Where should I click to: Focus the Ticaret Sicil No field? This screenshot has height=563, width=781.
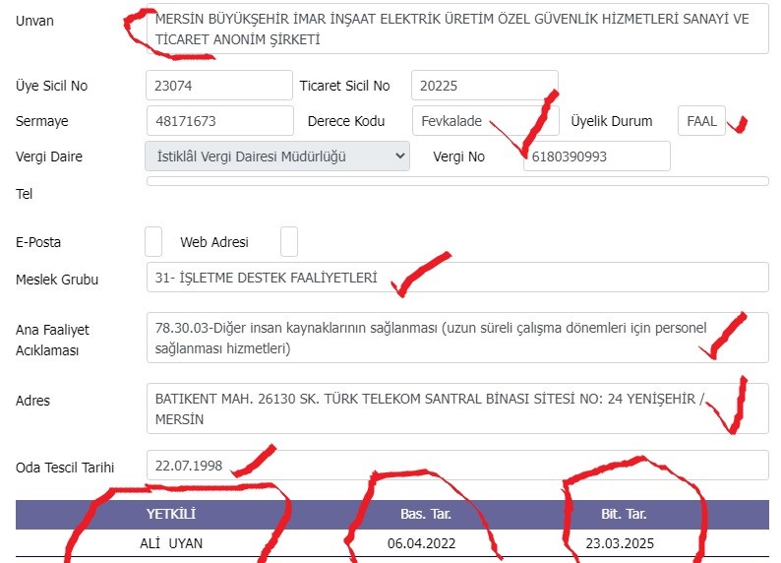[x=485, y=86]
